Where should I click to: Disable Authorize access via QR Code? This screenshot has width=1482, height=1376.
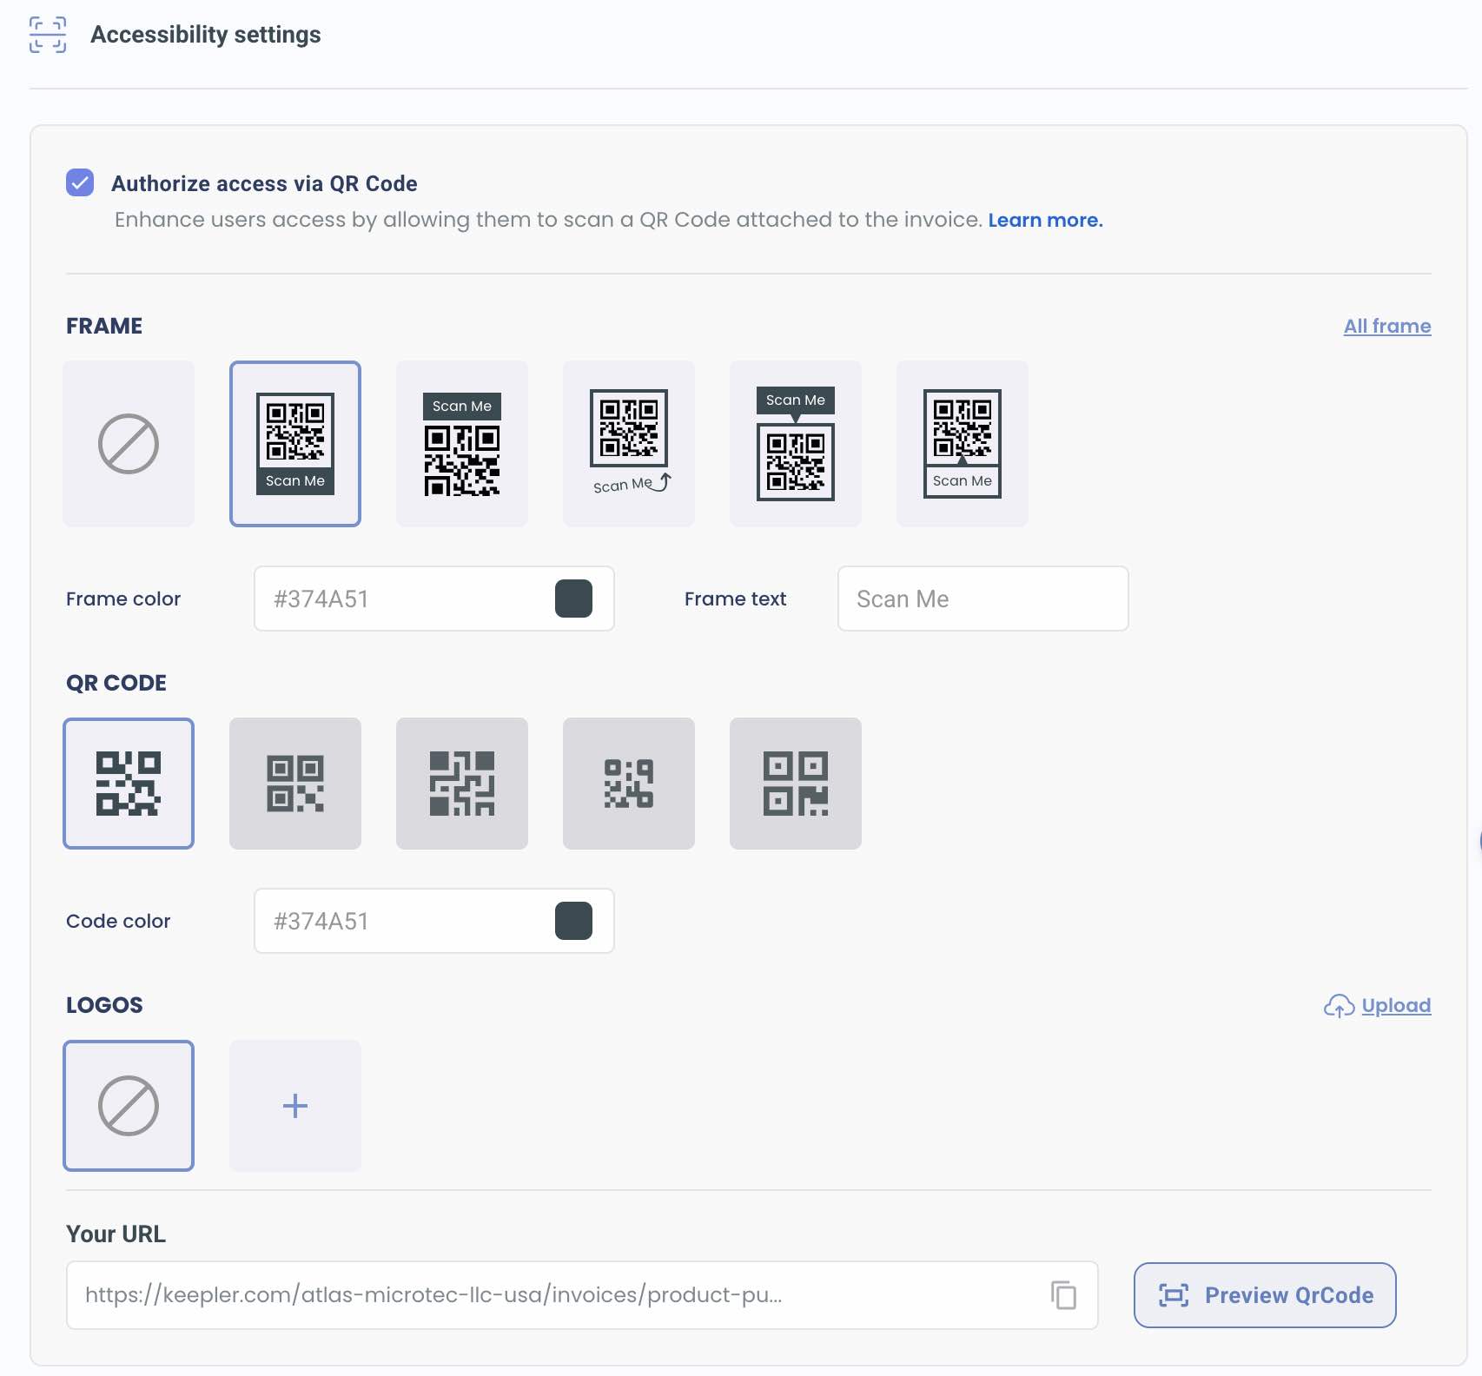click(79, 183)
